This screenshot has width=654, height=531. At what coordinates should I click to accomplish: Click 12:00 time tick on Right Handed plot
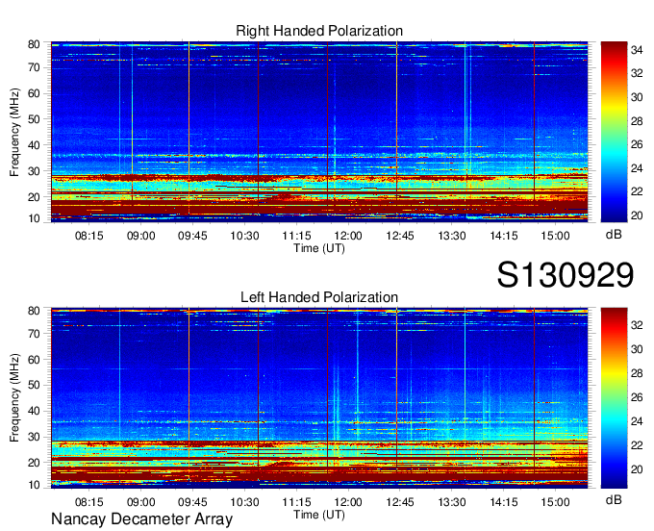(348, 236)
